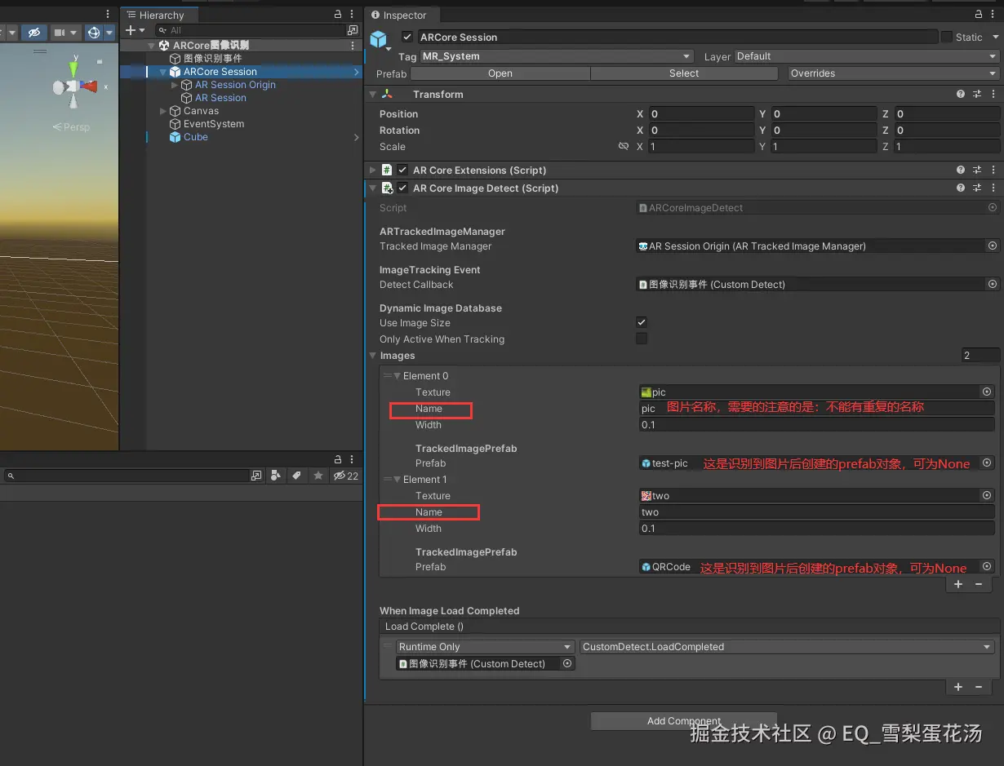Remove an element from the Images list

point(979,584)
